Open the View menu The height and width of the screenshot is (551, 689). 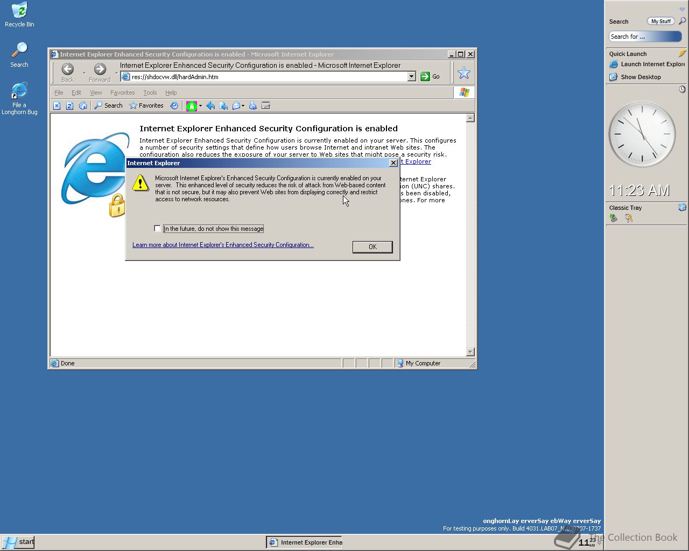click(x=96, y=93)
